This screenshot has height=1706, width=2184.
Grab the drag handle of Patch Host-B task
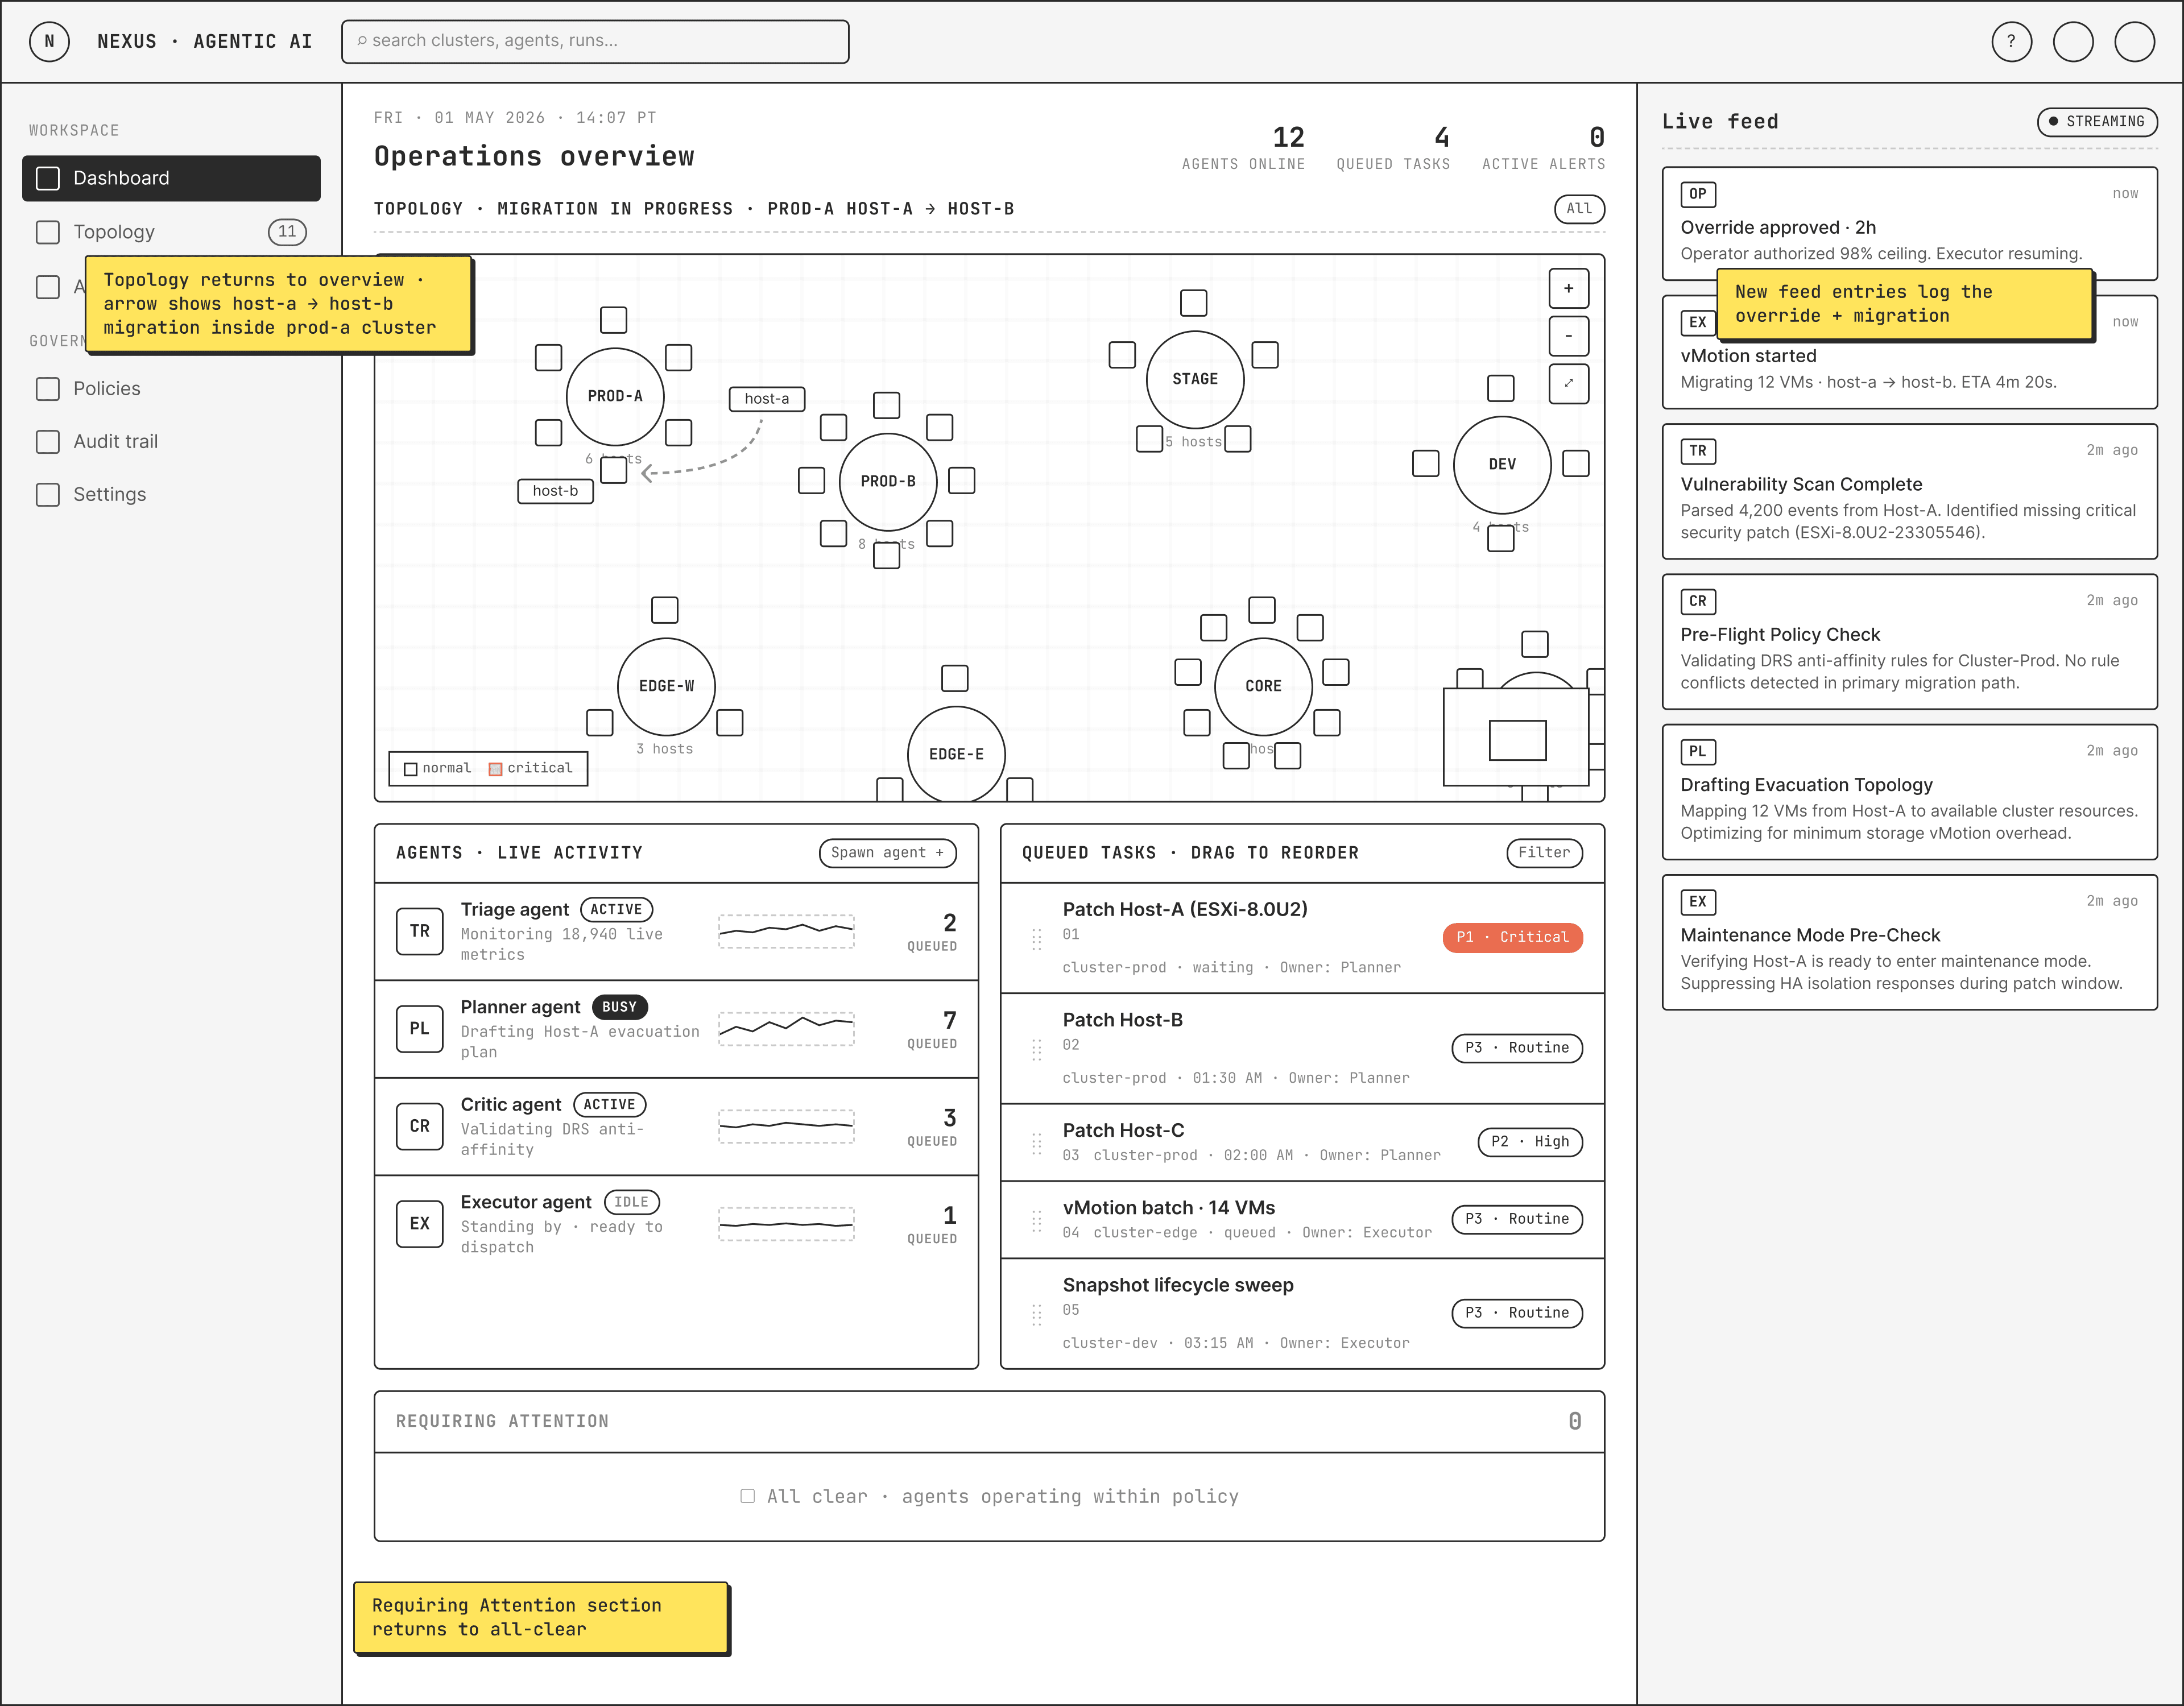(1037, 1049)
